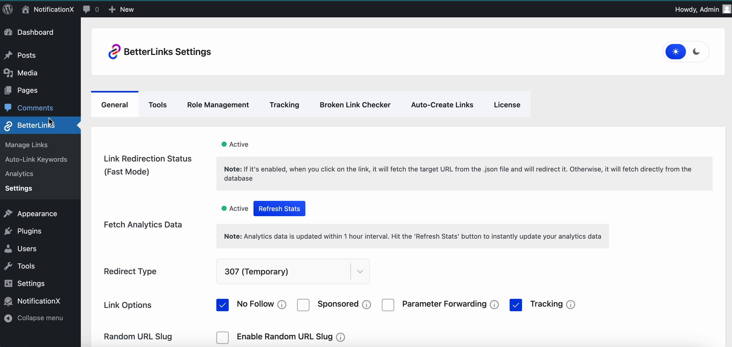Switch to the Broken Link Checker tab
Viewport: 732px width, 347px height.
[x=355, y=105]
